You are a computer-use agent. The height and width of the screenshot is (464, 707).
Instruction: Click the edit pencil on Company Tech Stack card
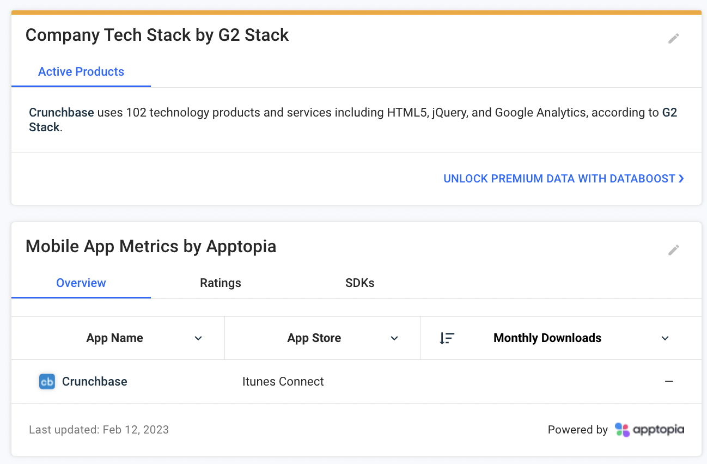coord(674,39)
